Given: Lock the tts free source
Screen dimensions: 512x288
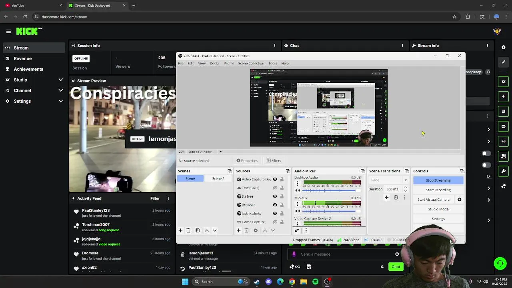Looking at the screenshot, I should (x=282, y=196).
